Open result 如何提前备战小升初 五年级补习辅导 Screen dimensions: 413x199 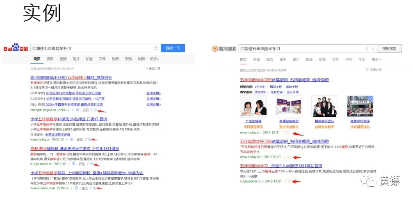click(x=71, y=77)
